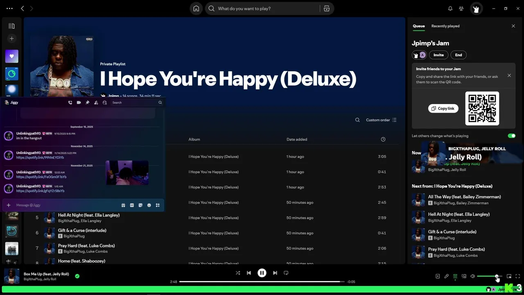End the Jam session
This screenshot has height=295, width=524.
pyautogui.click(x=458, y=55)
